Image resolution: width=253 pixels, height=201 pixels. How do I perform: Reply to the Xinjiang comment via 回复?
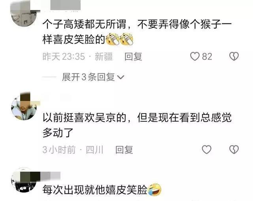(x=133, y=56)
